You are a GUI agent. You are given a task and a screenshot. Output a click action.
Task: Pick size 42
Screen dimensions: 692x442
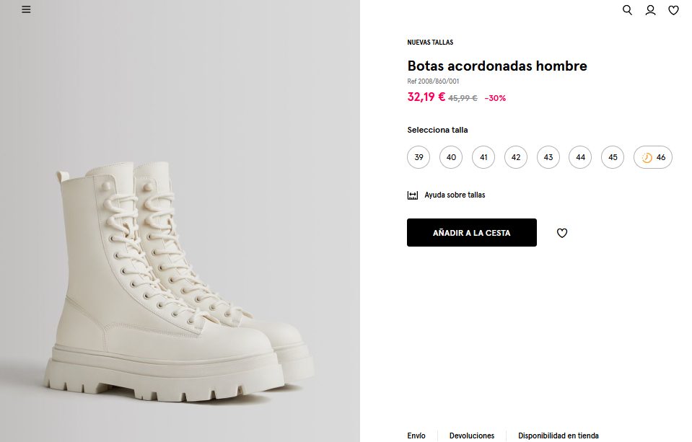(x=516, y=157)
